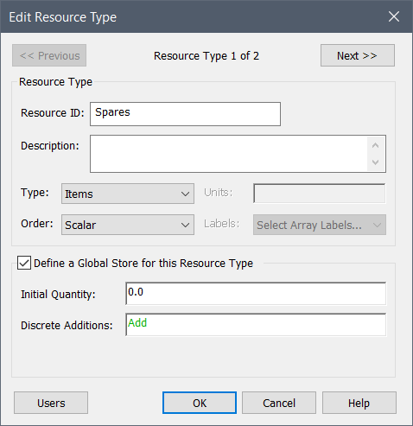
Task: Go to the next resource type
Action: tap(358, 55)
